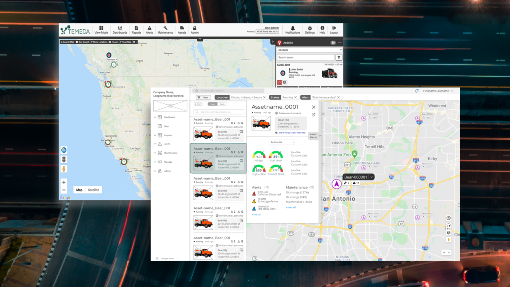This screenshot has width=510, height=287.
Task: Click the Notifications bell icon
Action: pyautogui.click(x=293, y=29)
